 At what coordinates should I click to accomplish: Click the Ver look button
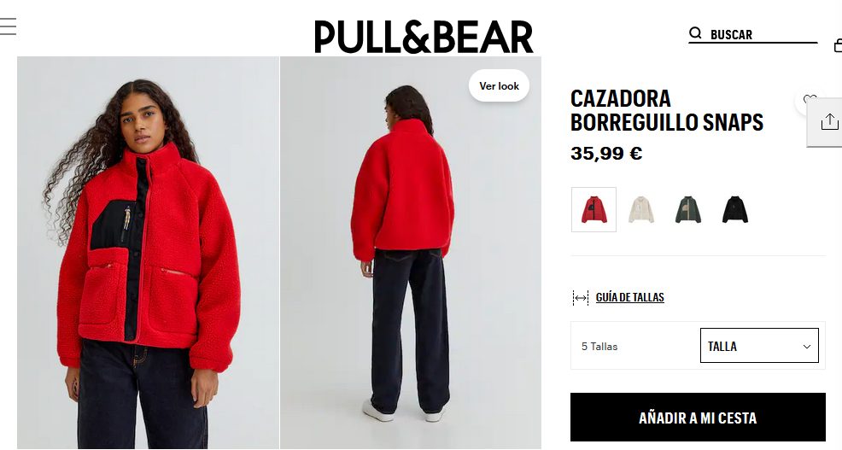499,86
